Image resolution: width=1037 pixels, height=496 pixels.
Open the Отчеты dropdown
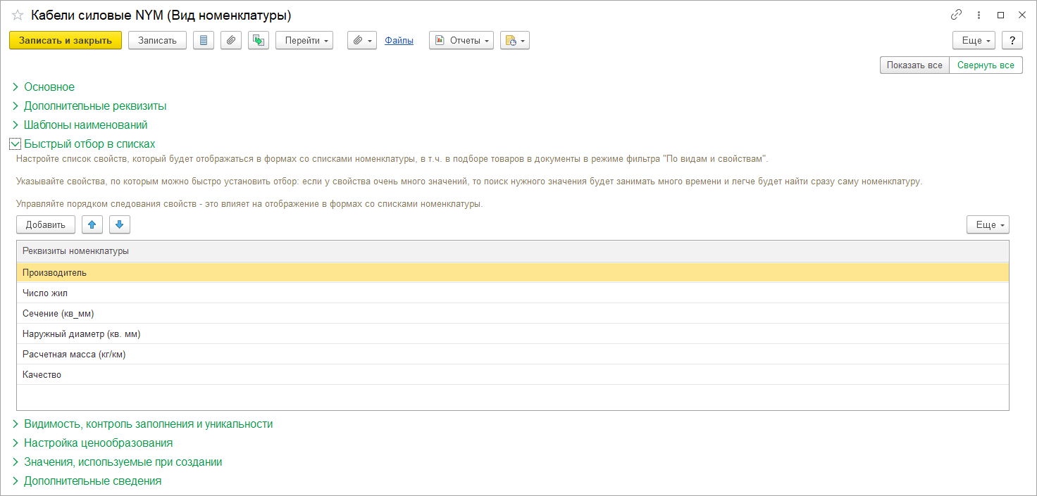[461, 41]
